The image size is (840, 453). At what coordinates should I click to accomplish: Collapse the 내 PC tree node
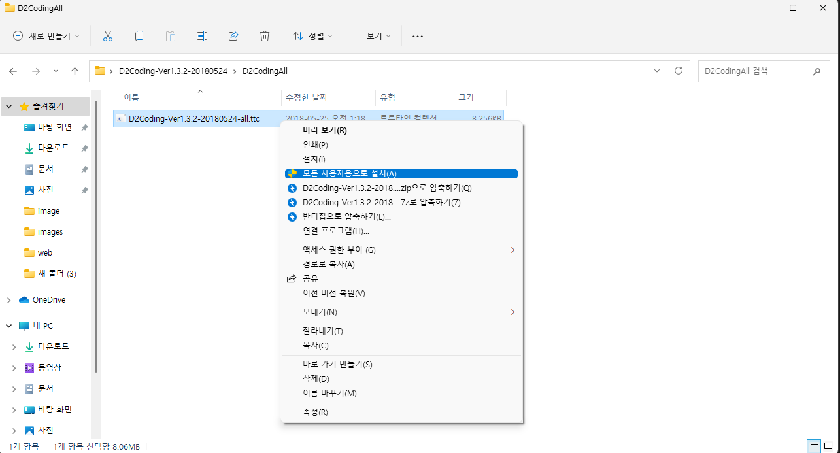click(x=9, y=326)
